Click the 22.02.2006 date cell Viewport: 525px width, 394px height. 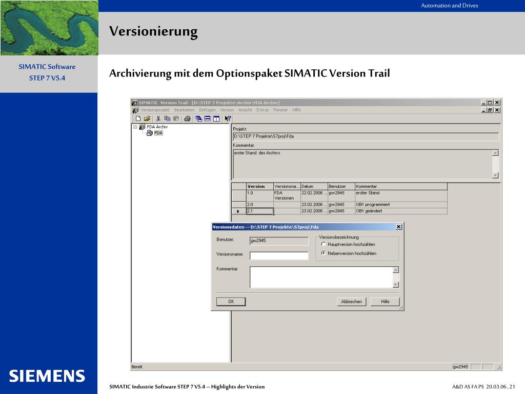click(314, 195)
